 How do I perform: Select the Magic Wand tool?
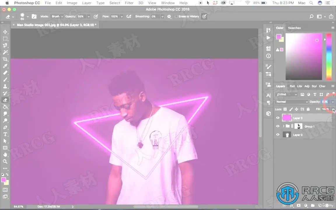(x=5, y=52)
